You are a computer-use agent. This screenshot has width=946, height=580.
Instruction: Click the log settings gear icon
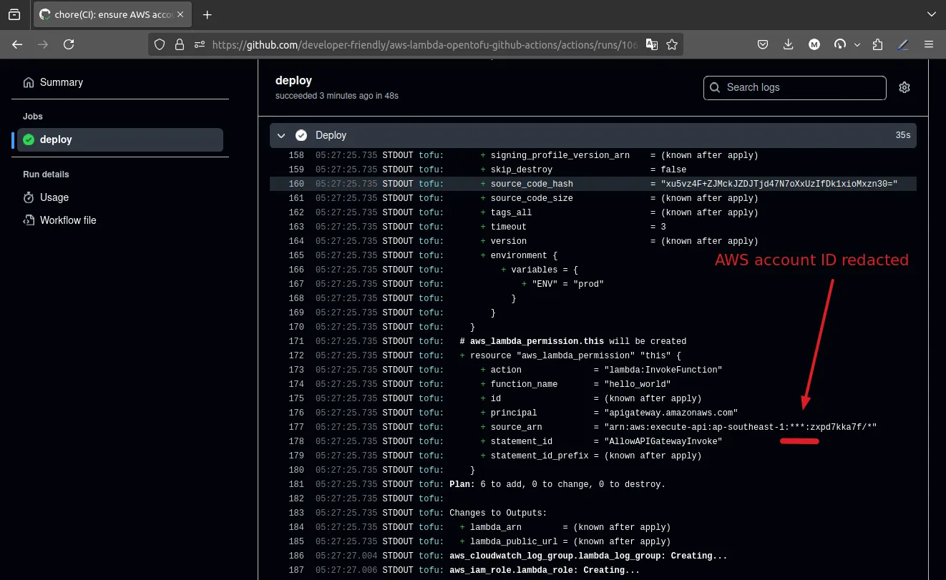point(904,87)
